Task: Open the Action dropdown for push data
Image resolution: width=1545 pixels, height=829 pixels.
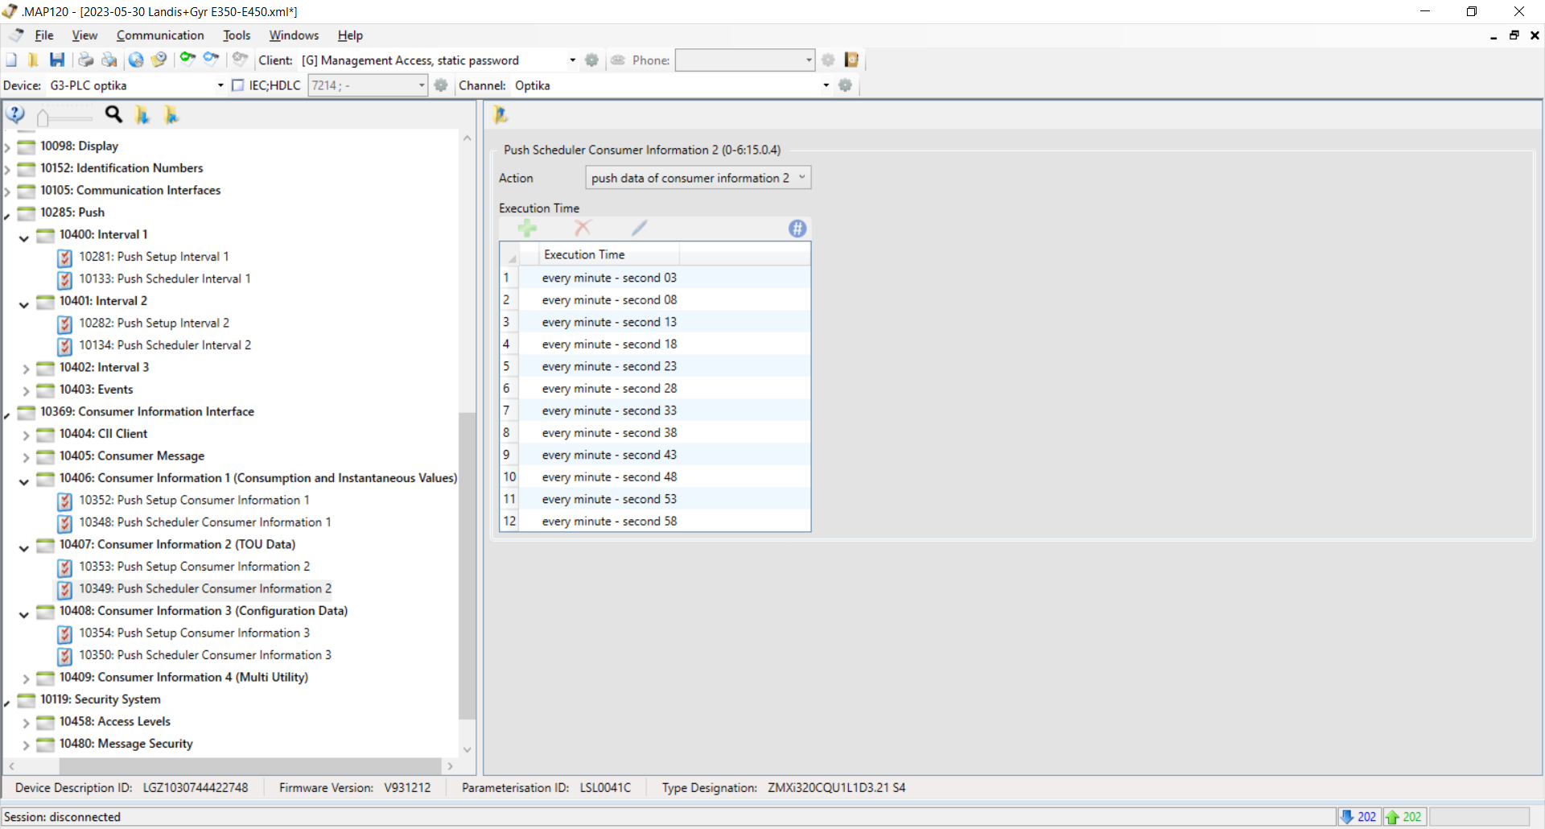Action: coord(698,178)
